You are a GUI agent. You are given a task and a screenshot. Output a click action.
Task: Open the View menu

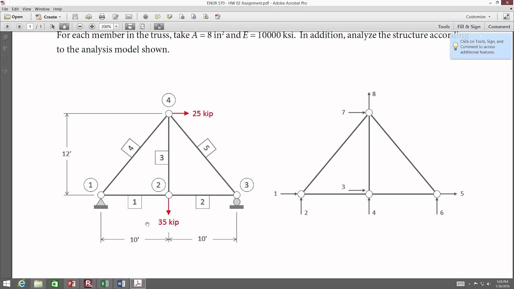tap(27, 9)
